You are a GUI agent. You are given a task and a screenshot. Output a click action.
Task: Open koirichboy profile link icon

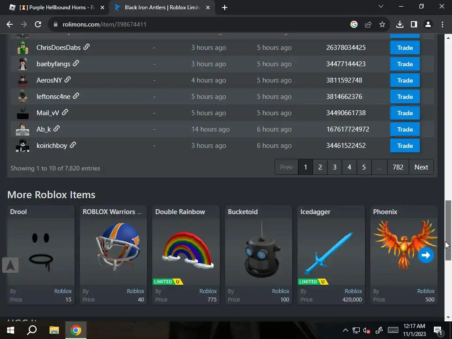coord(73,145)
